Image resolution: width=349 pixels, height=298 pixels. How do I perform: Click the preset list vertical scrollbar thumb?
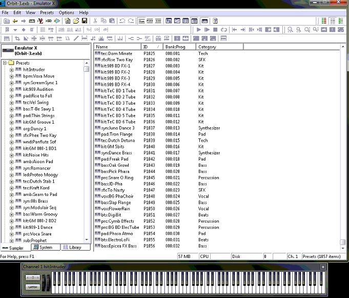342,242
